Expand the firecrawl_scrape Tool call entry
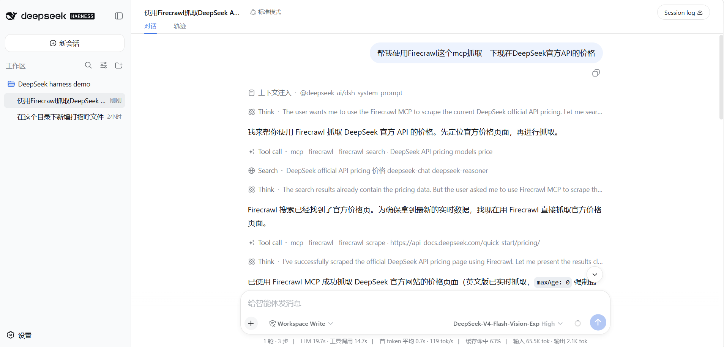The image size is (724, 347). [x=394, y=243]
